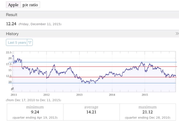Click the 2015 axis label
Image resolution: width=179 pixels, height=121 pixels.
tap(145, 95)
